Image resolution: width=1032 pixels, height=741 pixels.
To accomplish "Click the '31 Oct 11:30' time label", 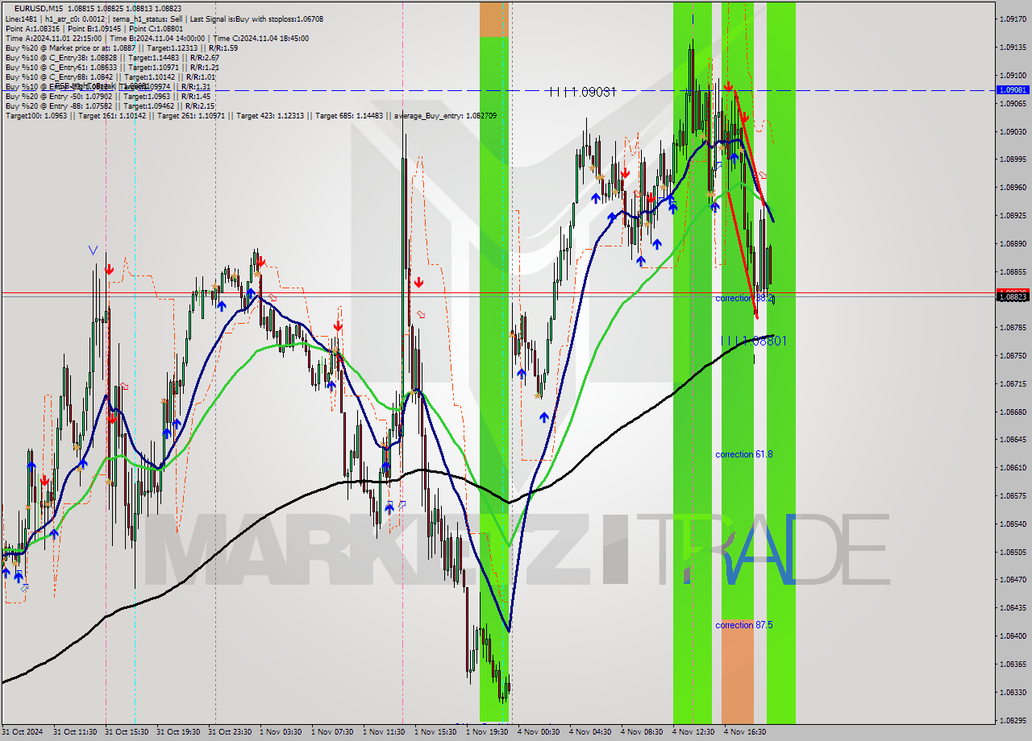I will click(74, 732).
